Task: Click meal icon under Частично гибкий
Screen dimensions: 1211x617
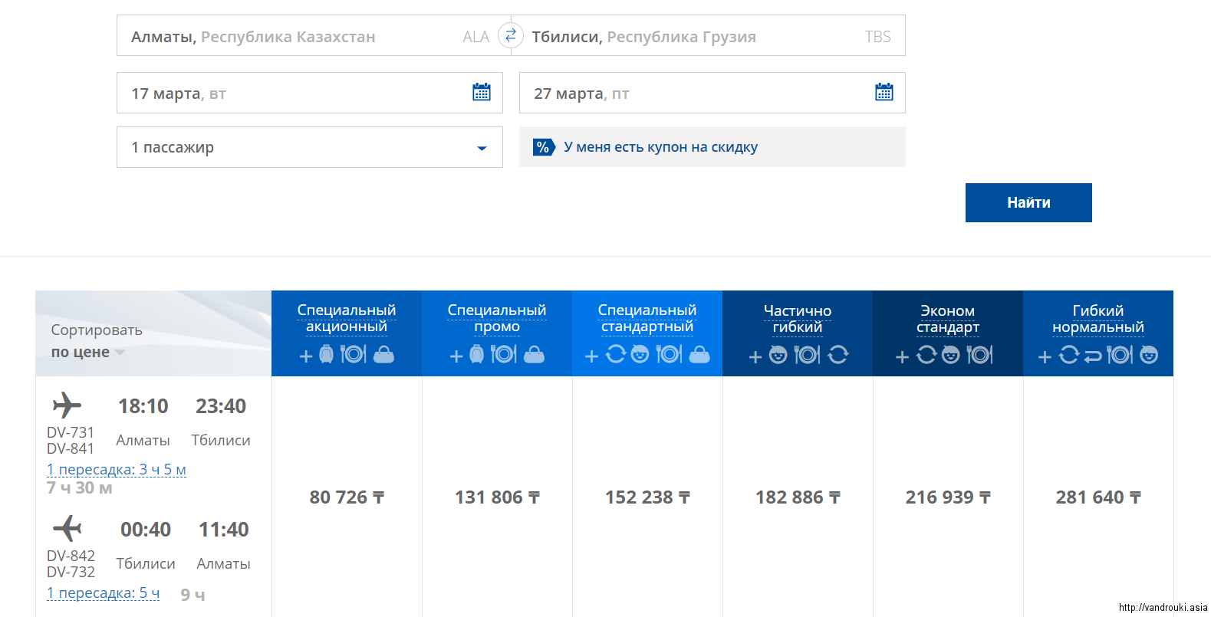Action: coord(807,354)
